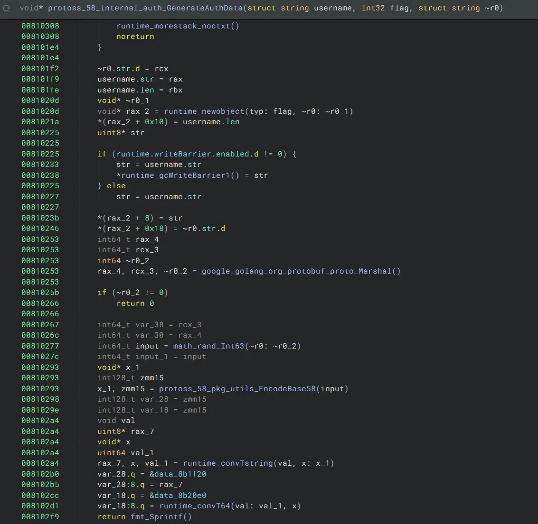Click the 'else' keyword of the writeBarrier branch
Viewport: 538px width, 524px height.
click(116, 186)
